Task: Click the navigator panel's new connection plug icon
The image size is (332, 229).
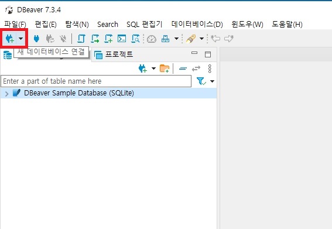Action: click(x=143, y=69)
